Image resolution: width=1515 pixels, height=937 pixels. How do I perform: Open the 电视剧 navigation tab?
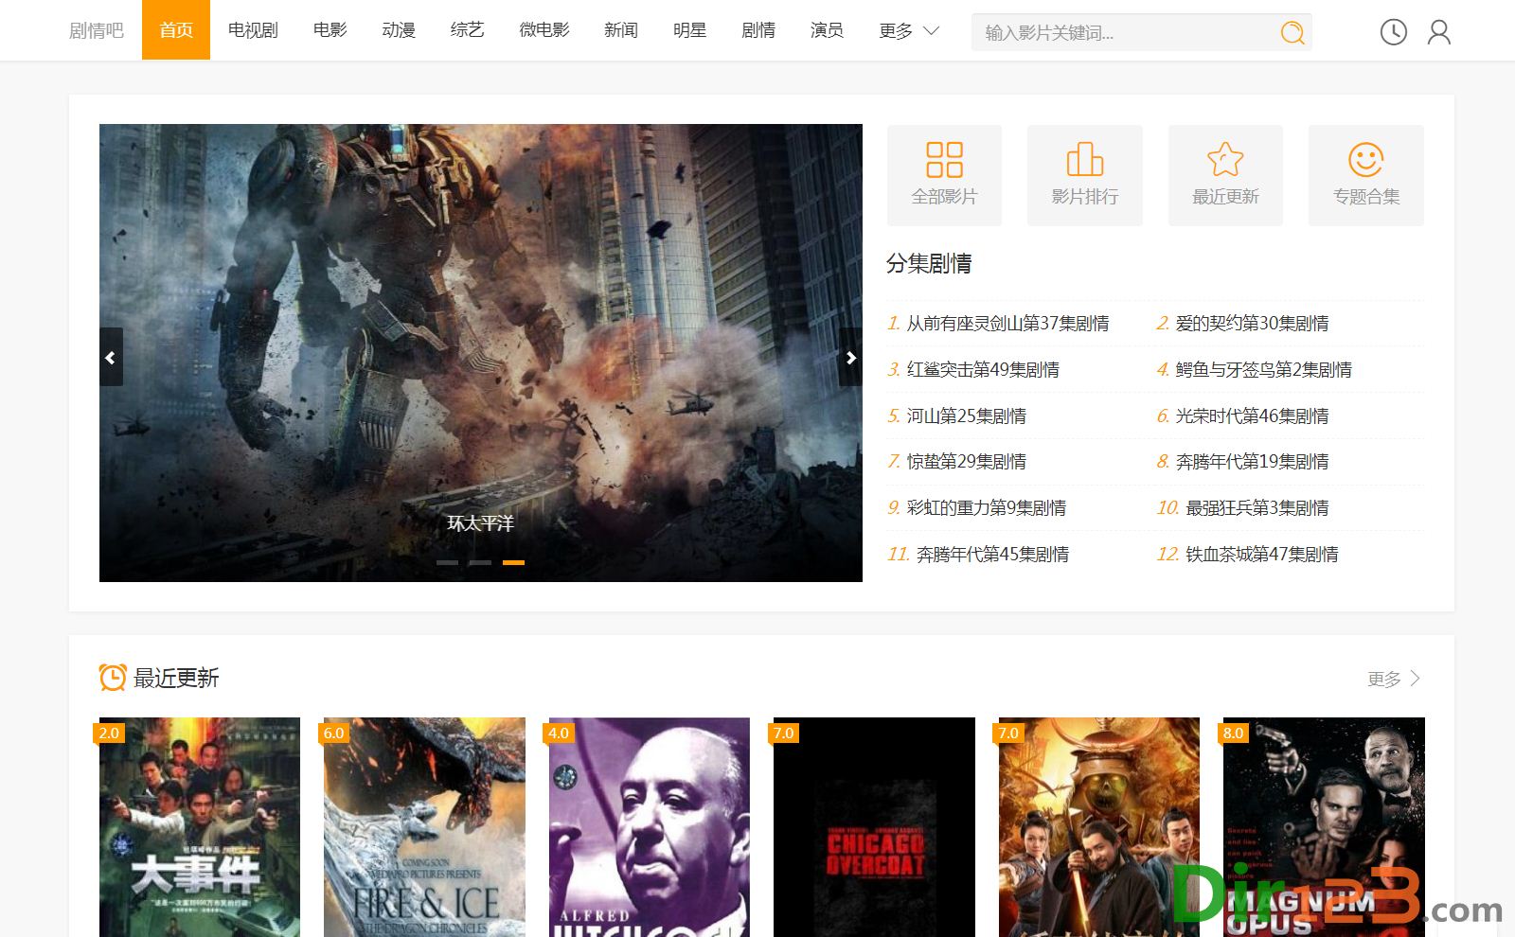(x=253, y=30)
